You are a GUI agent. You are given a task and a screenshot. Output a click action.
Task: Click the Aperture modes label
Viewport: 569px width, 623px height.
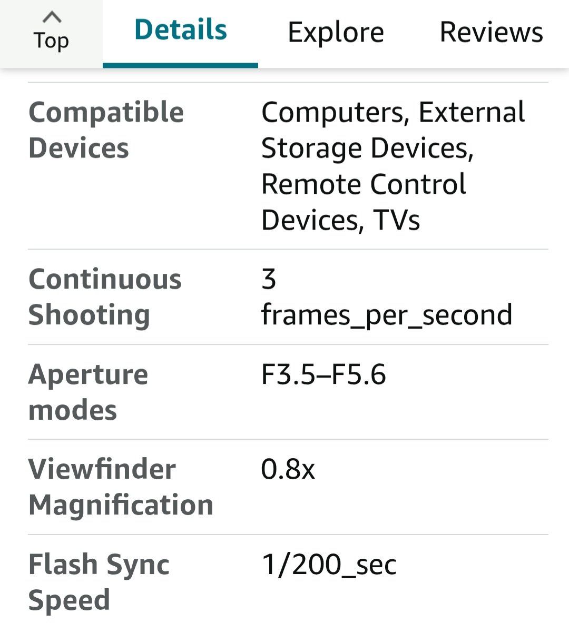click(x=88, y=392)
